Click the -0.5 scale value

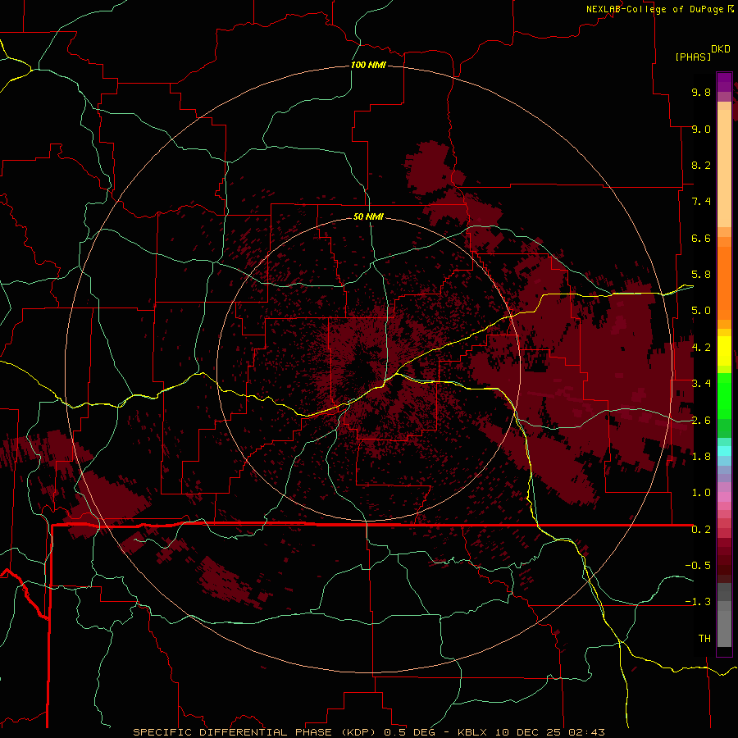tap(698, 566)
